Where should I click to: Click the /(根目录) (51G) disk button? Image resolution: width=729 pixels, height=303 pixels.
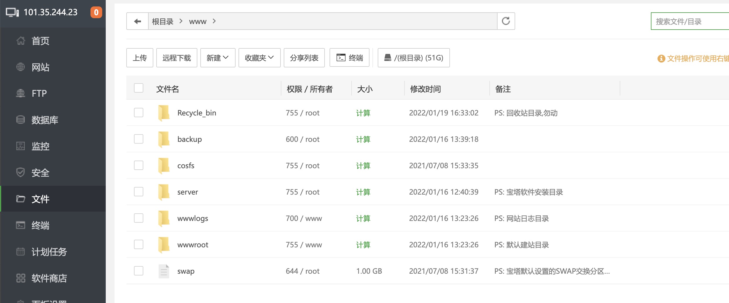(414, 58)
